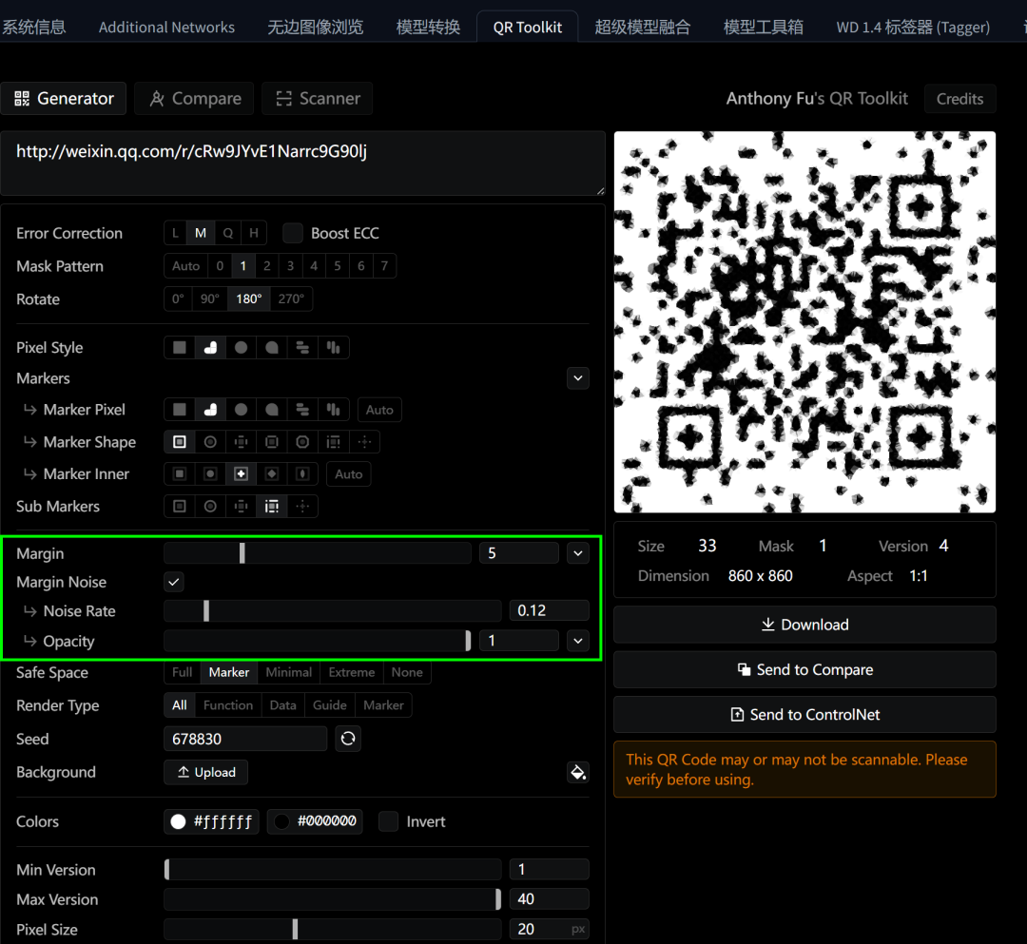Click the background Upload button
The image size is (1027, 944).
click(x=205, y=773)
